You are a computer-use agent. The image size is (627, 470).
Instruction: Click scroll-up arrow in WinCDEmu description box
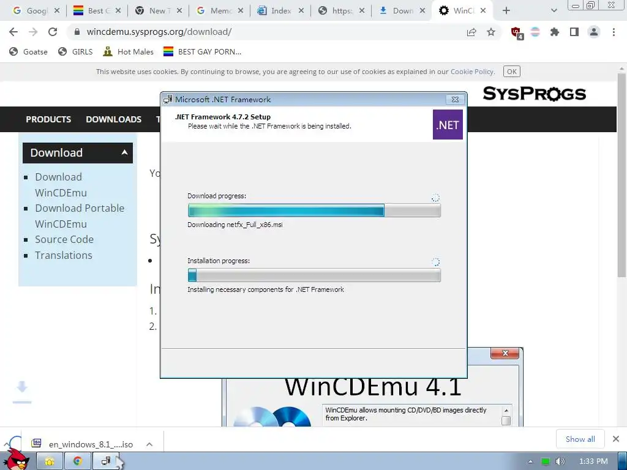(x=506, y=411)
